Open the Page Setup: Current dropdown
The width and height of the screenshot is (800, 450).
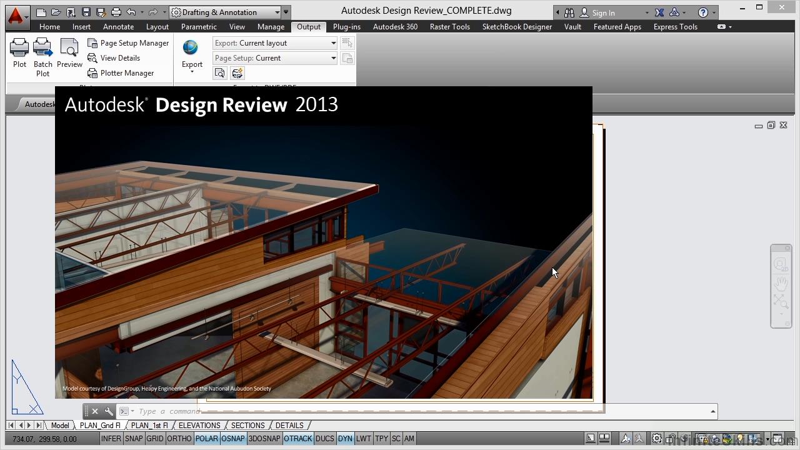[x=275, y=58]
